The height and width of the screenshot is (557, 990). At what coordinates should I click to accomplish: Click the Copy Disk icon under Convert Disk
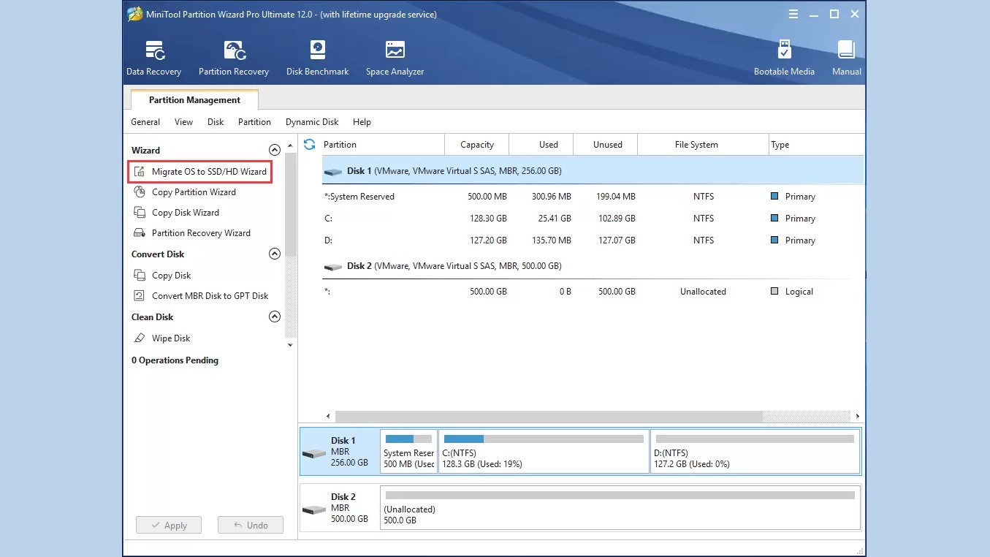pyautogui.click(x=139, y=276)
